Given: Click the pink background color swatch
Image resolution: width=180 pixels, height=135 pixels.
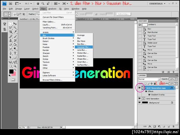Looking at the screenshot, I should pos(14,74).
